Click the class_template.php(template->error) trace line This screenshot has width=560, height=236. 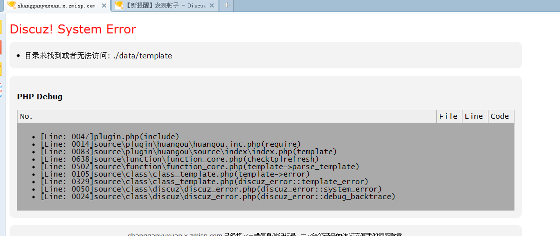175,174
